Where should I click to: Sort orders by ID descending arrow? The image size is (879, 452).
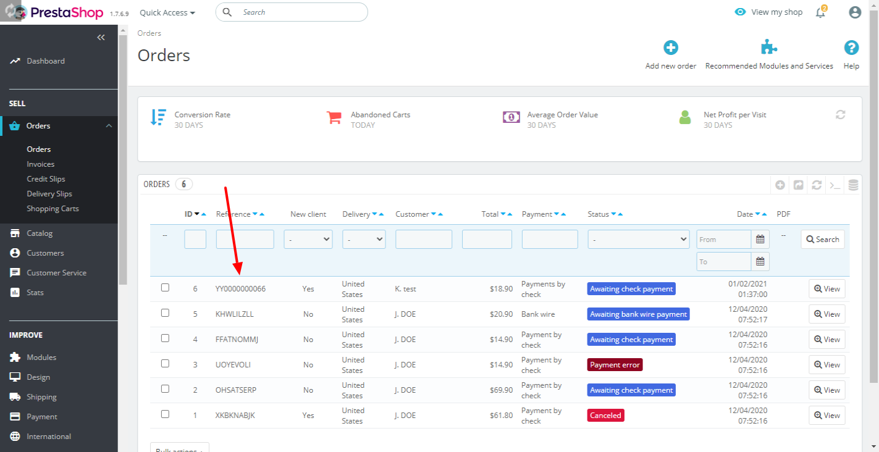point(197,214)
